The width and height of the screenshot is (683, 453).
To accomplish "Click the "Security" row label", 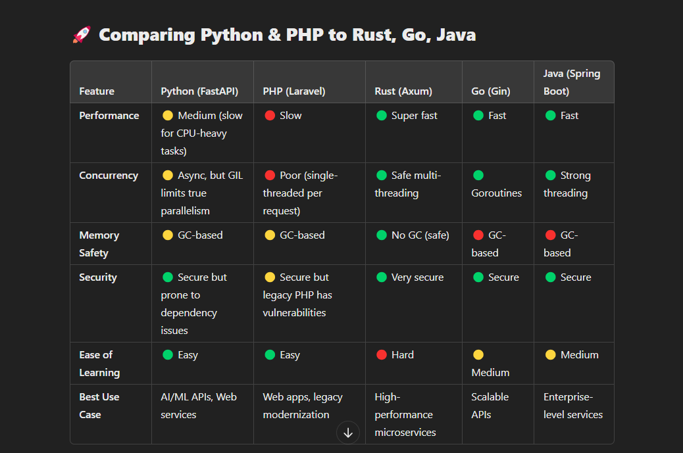I will (x=98, y=277).
